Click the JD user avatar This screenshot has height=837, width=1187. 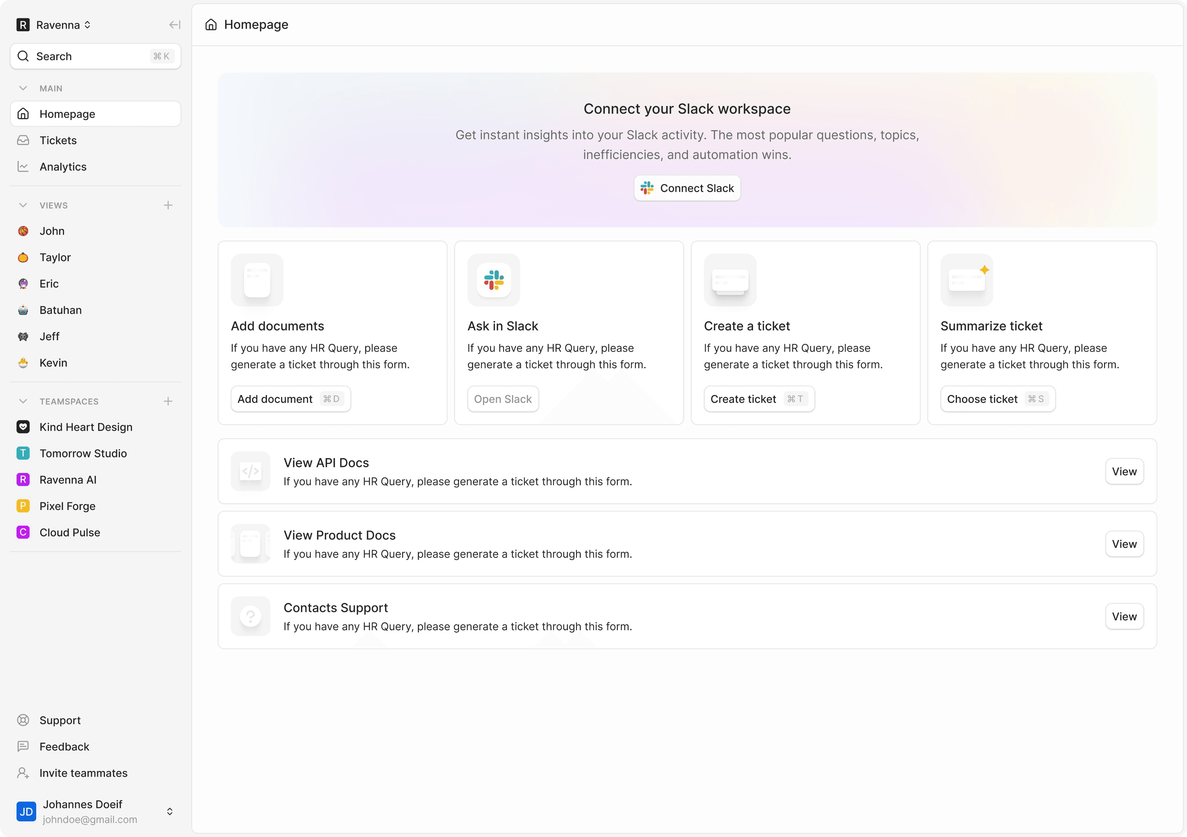click(x=26, y=811)
